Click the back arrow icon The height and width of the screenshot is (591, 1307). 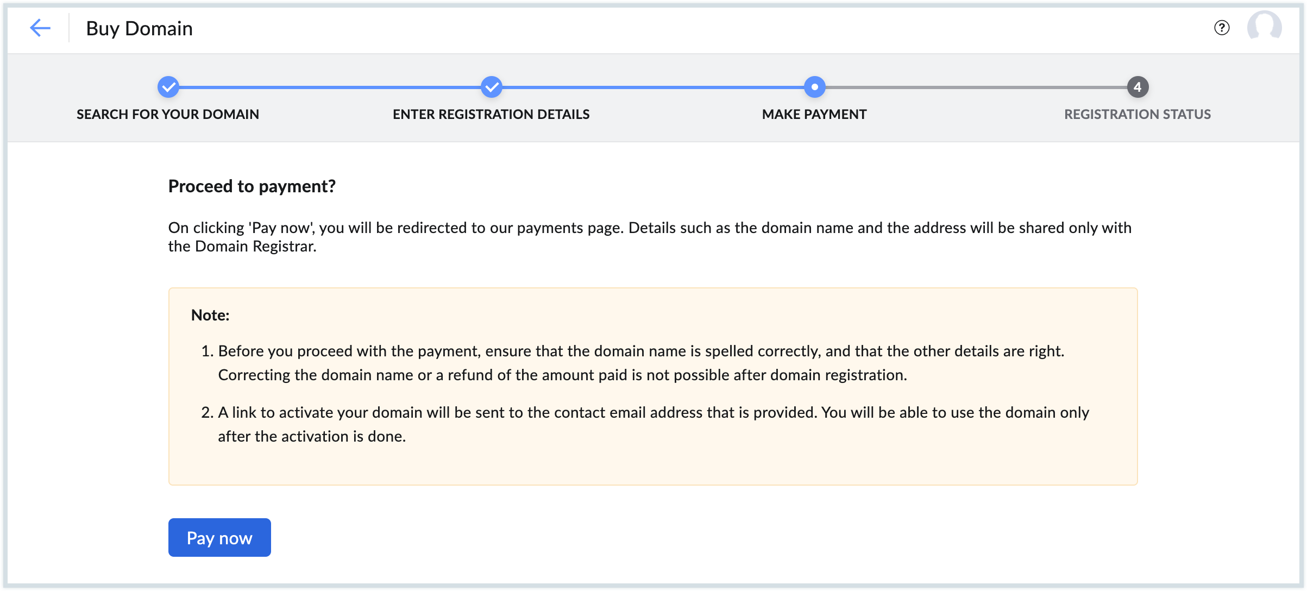40,28
